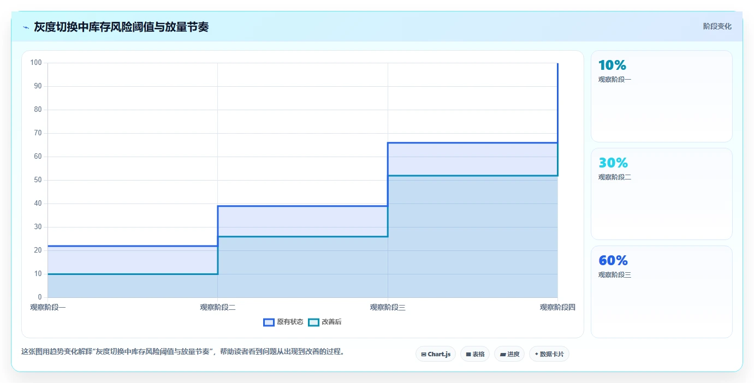Image resolution: width=754 pixels, height=383 pixels.
Task: Toggle the 改善后 legend item
Action: click(325, 322)
